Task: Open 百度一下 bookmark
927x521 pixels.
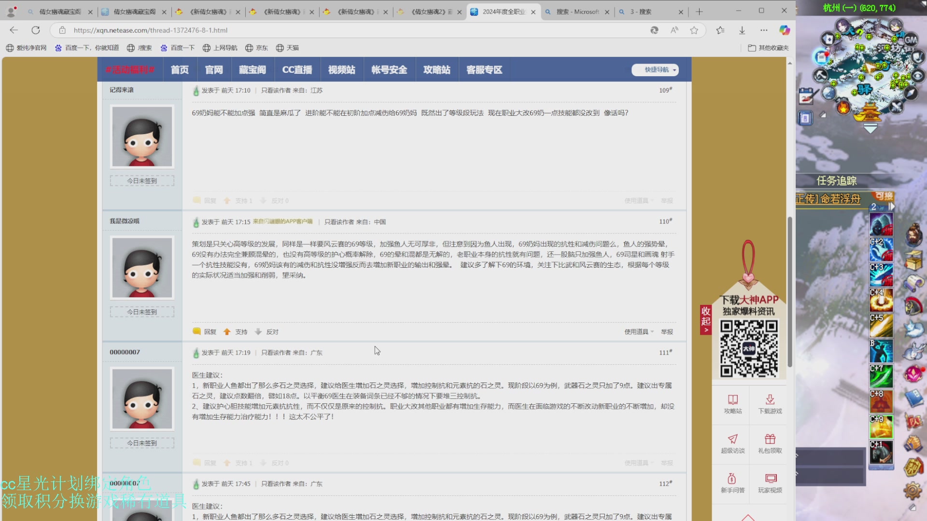Action: tap(178, 48)
